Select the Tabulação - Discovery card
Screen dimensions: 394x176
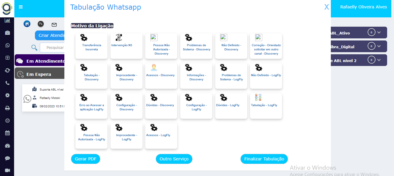[91, 76]
